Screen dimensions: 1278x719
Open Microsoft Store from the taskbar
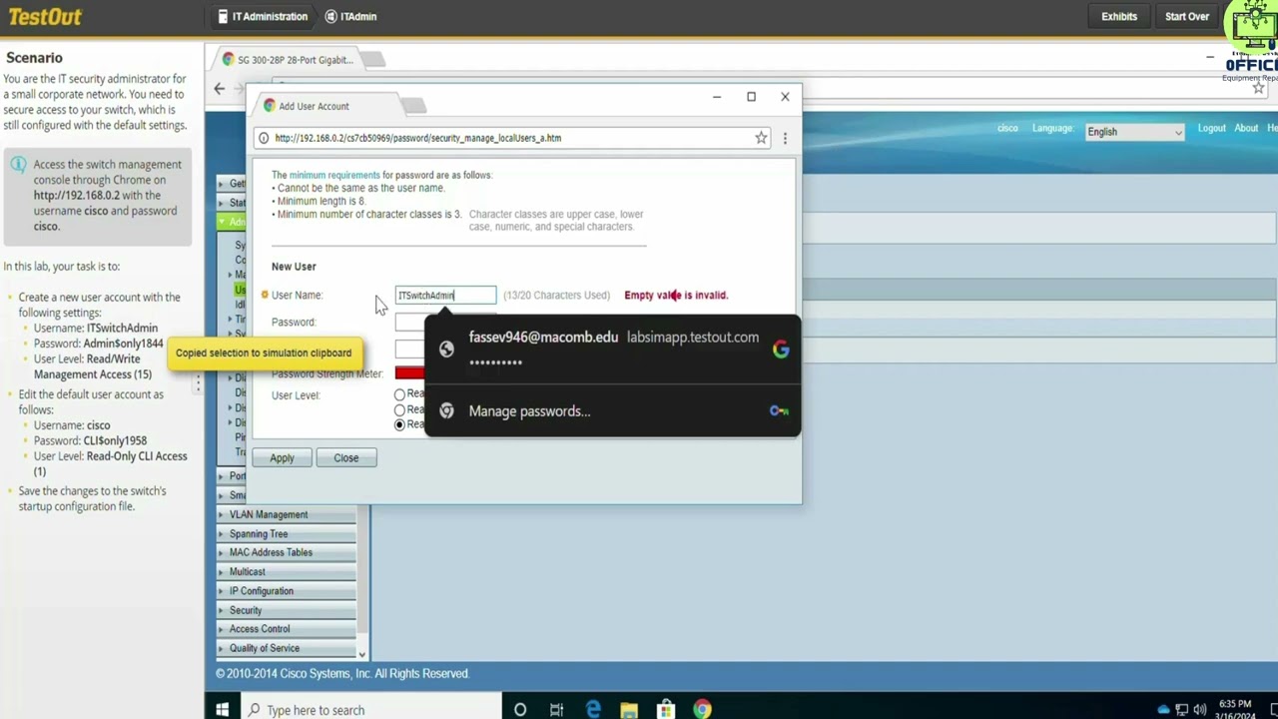pyautogui.click(x=666, y=710)
